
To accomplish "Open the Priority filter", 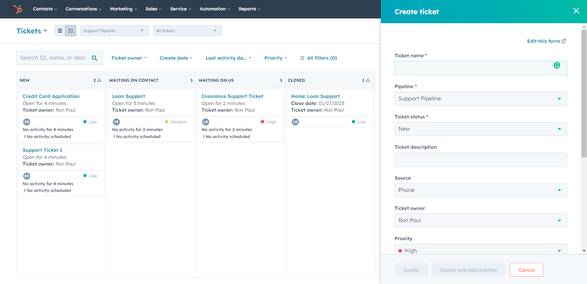I will click(276, 58).
